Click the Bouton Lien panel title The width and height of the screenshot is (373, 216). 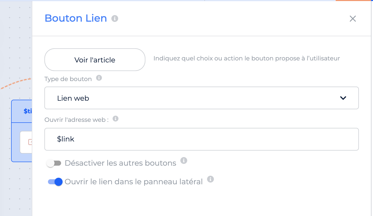click(x=76, y=18)
